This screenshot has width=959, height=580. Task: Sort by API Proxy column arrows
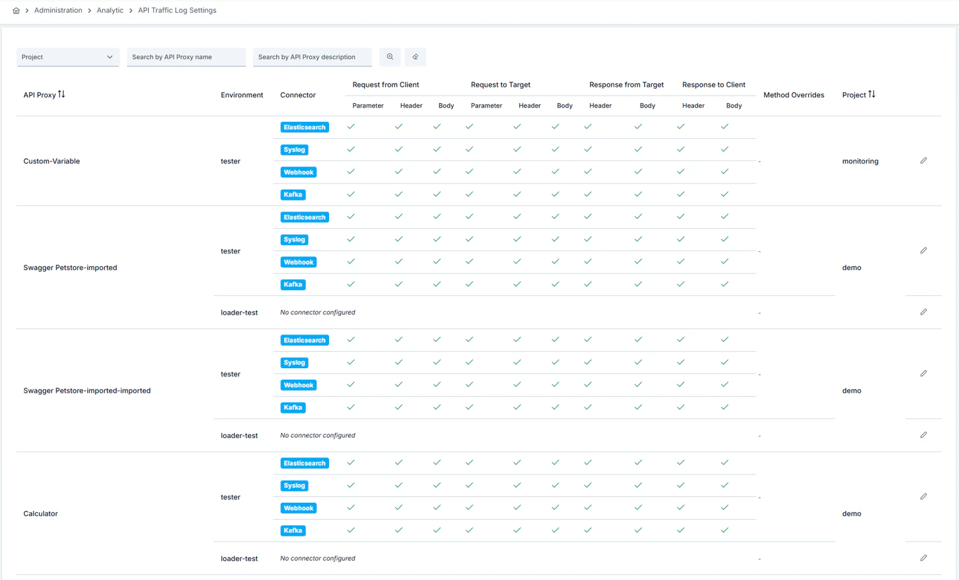pyautogui.click(x=62, y=94)
